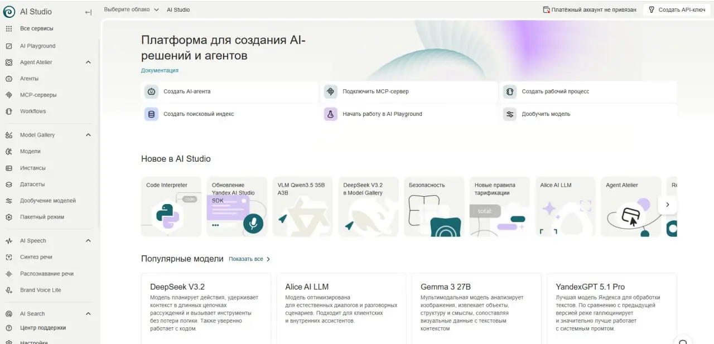The width and height of the screenshot is (714, 344).
Task: Select the Alice AI LLM popular model card
Action: pyautogui.click(x=341, y=308)
